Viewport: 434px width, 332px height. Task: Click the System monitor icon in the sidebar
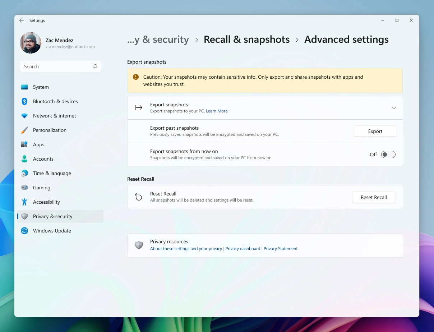click(24, 87)
